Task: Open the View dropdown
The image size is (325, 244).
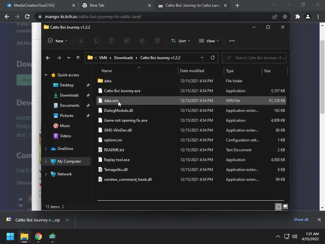Action: (x=209, y=41)
